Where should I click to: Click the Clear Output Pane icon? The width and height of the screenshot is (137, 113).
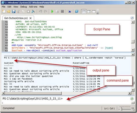pos(33,12)
